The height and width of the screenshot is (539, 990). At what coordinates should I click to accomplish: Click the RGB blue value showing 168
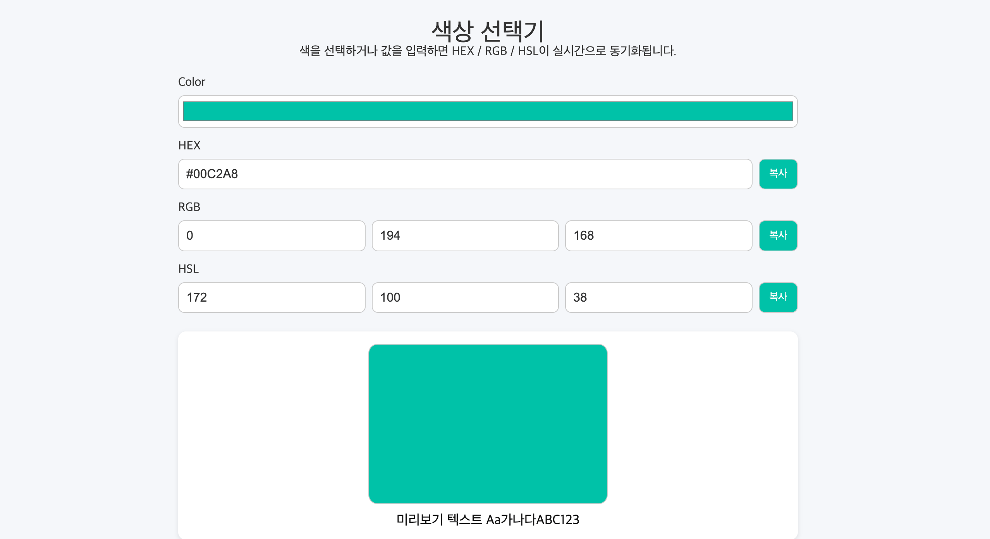click(x=658, y=235)
